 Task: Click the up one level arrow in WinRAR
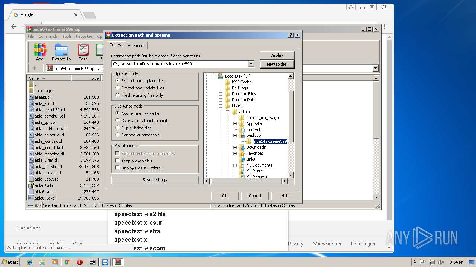coord(34,68)
